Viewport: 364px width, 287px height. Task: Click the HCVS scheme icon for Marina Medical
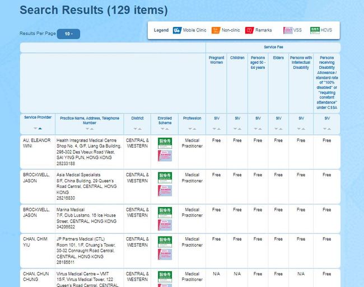click(165, 212)
